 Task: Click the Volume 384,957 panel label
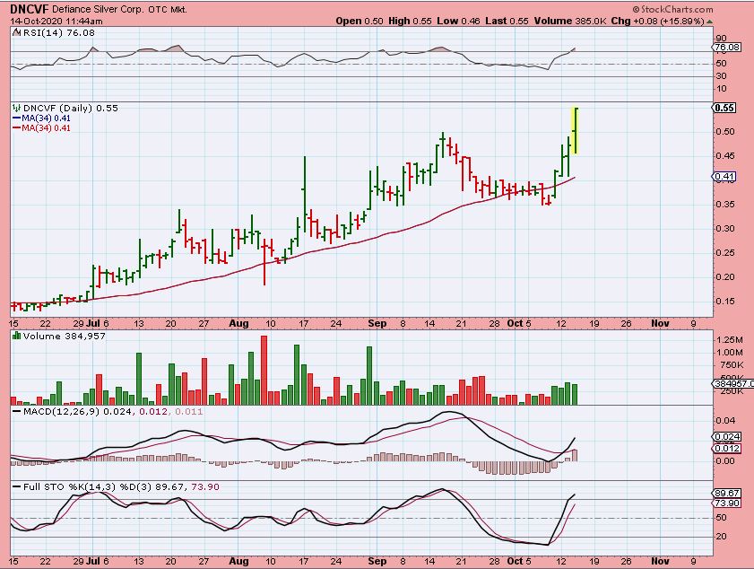[x=64, y=336]
